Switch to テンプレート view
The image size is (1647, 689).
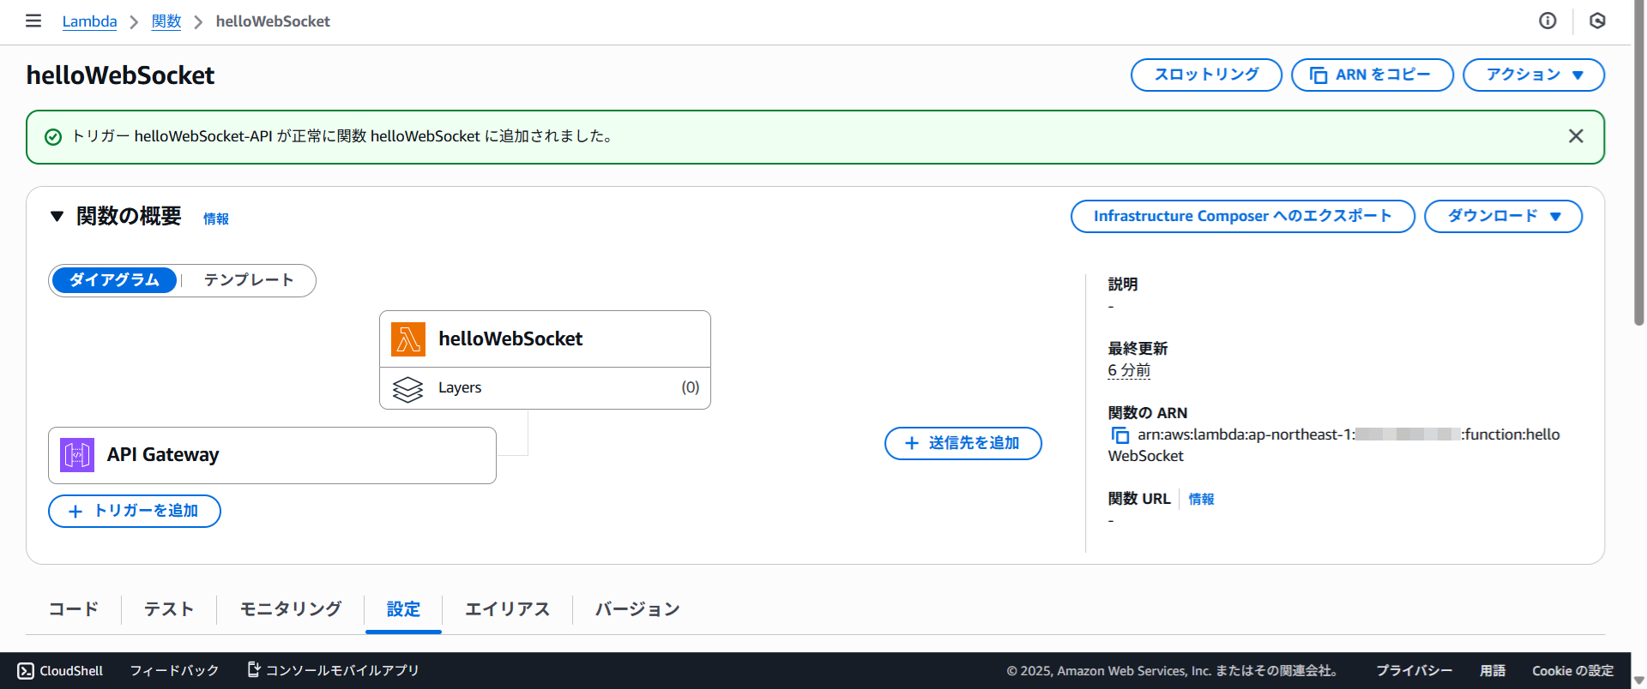pos(249,280)
